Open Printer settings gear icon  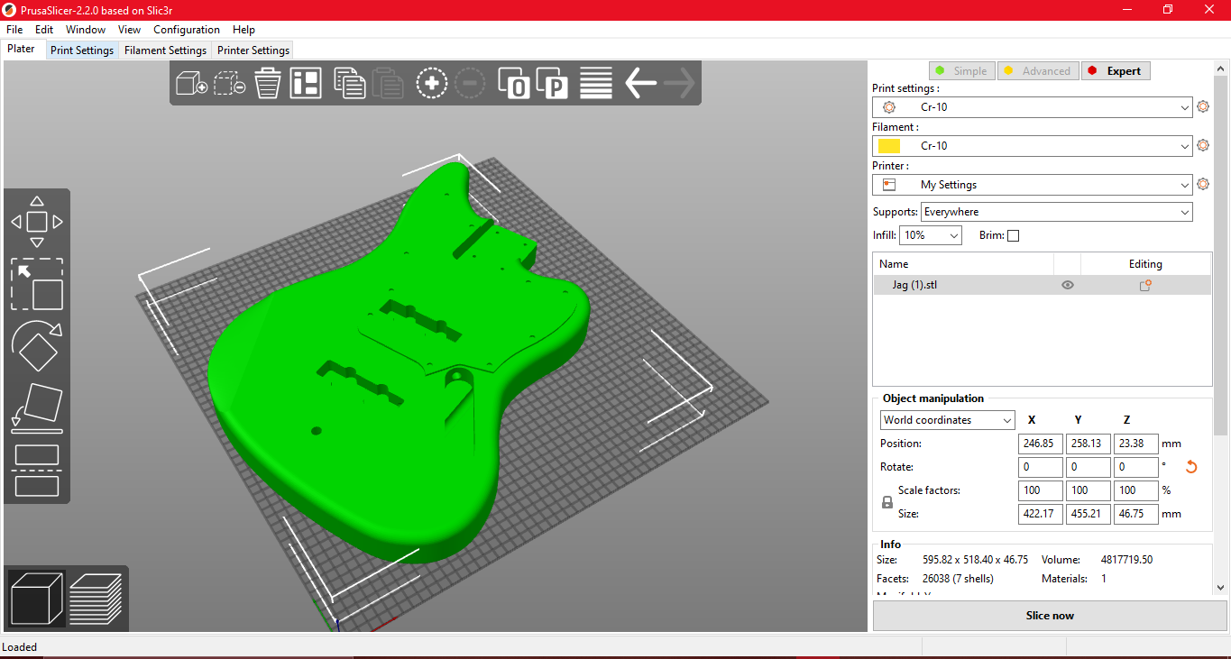pyautogui.click(x=1202, y=185)
